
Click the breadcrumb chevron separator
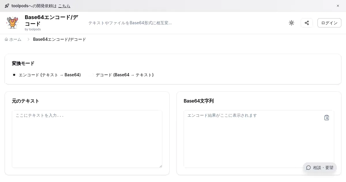[28, 39]
